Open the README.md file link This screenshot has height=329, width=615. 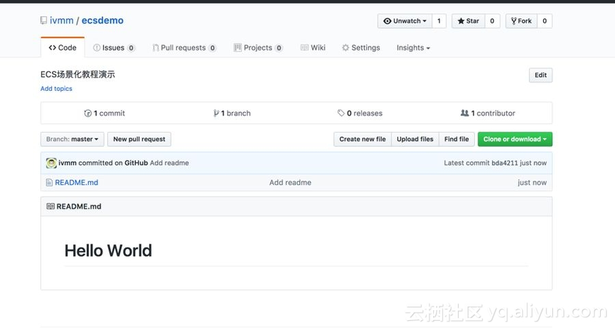coord(77,182)
